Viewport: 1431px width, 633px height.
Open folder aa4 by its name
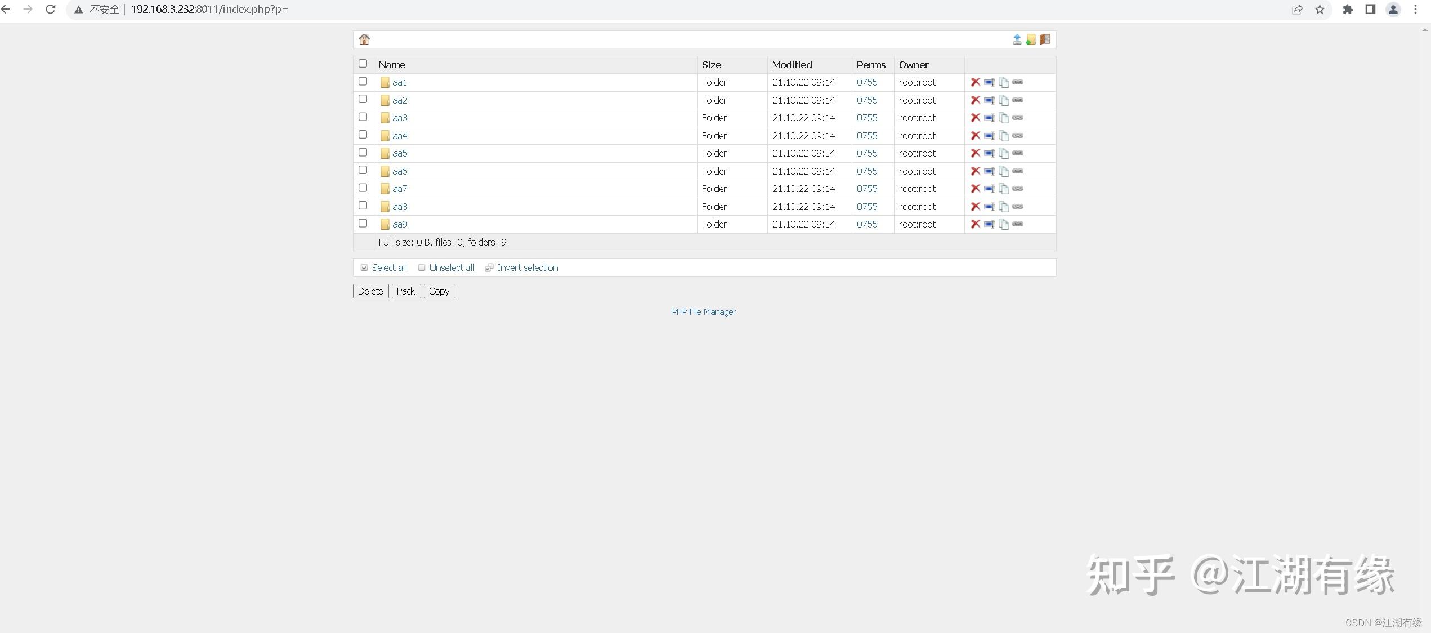pyautogui.click(x=400, y=136)
